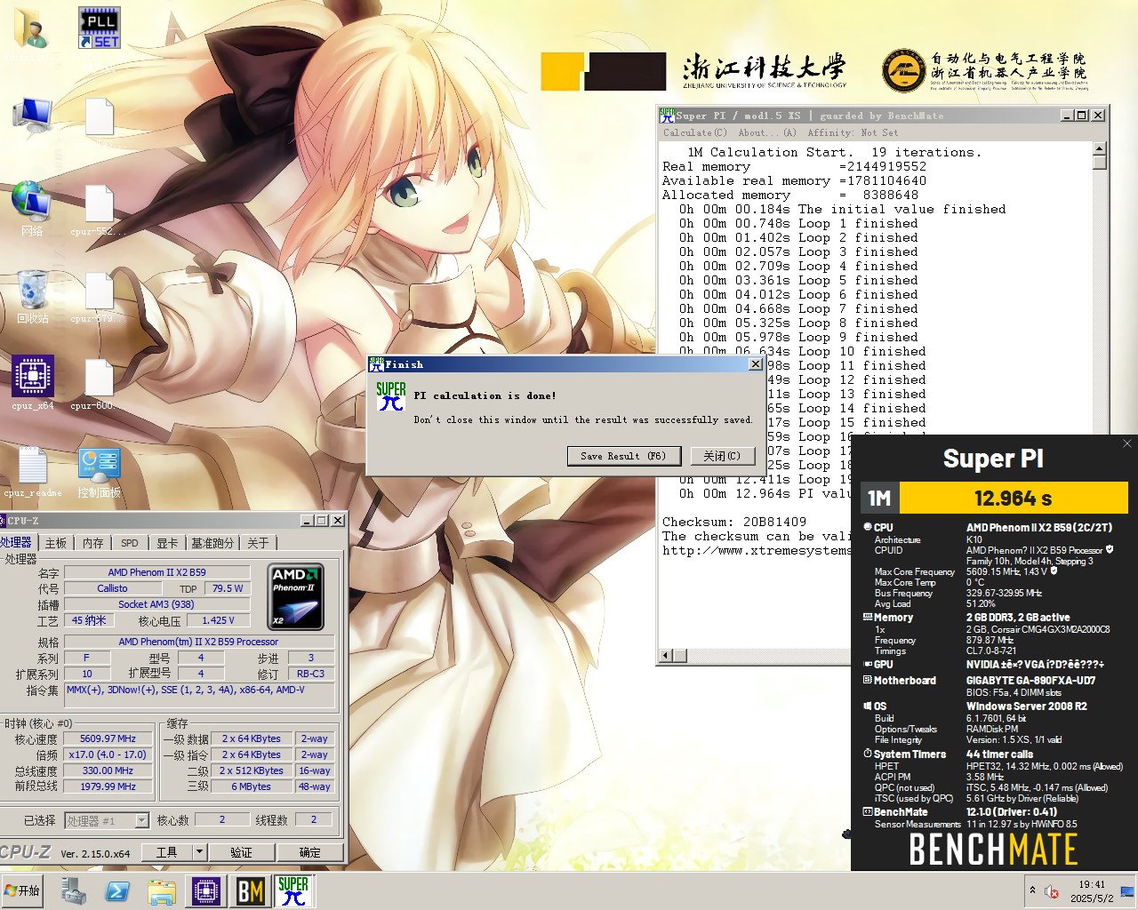Click the Socket AM3 (938) field
The height and width of the screenshot is (910, 1138).
156,604
